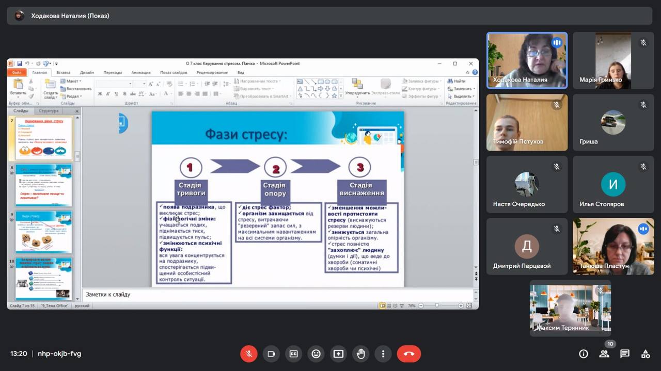This screenshot has width=661, height=371.
Task: Open the Анимация ribbon tab
Action: click(x=140, y=73)
